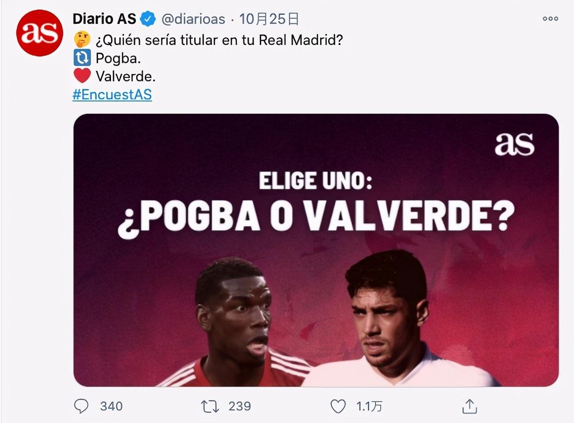Click the red heart emoji beside Valverde
The width and height of the screenshot is (574, 423).
[82, 77]
